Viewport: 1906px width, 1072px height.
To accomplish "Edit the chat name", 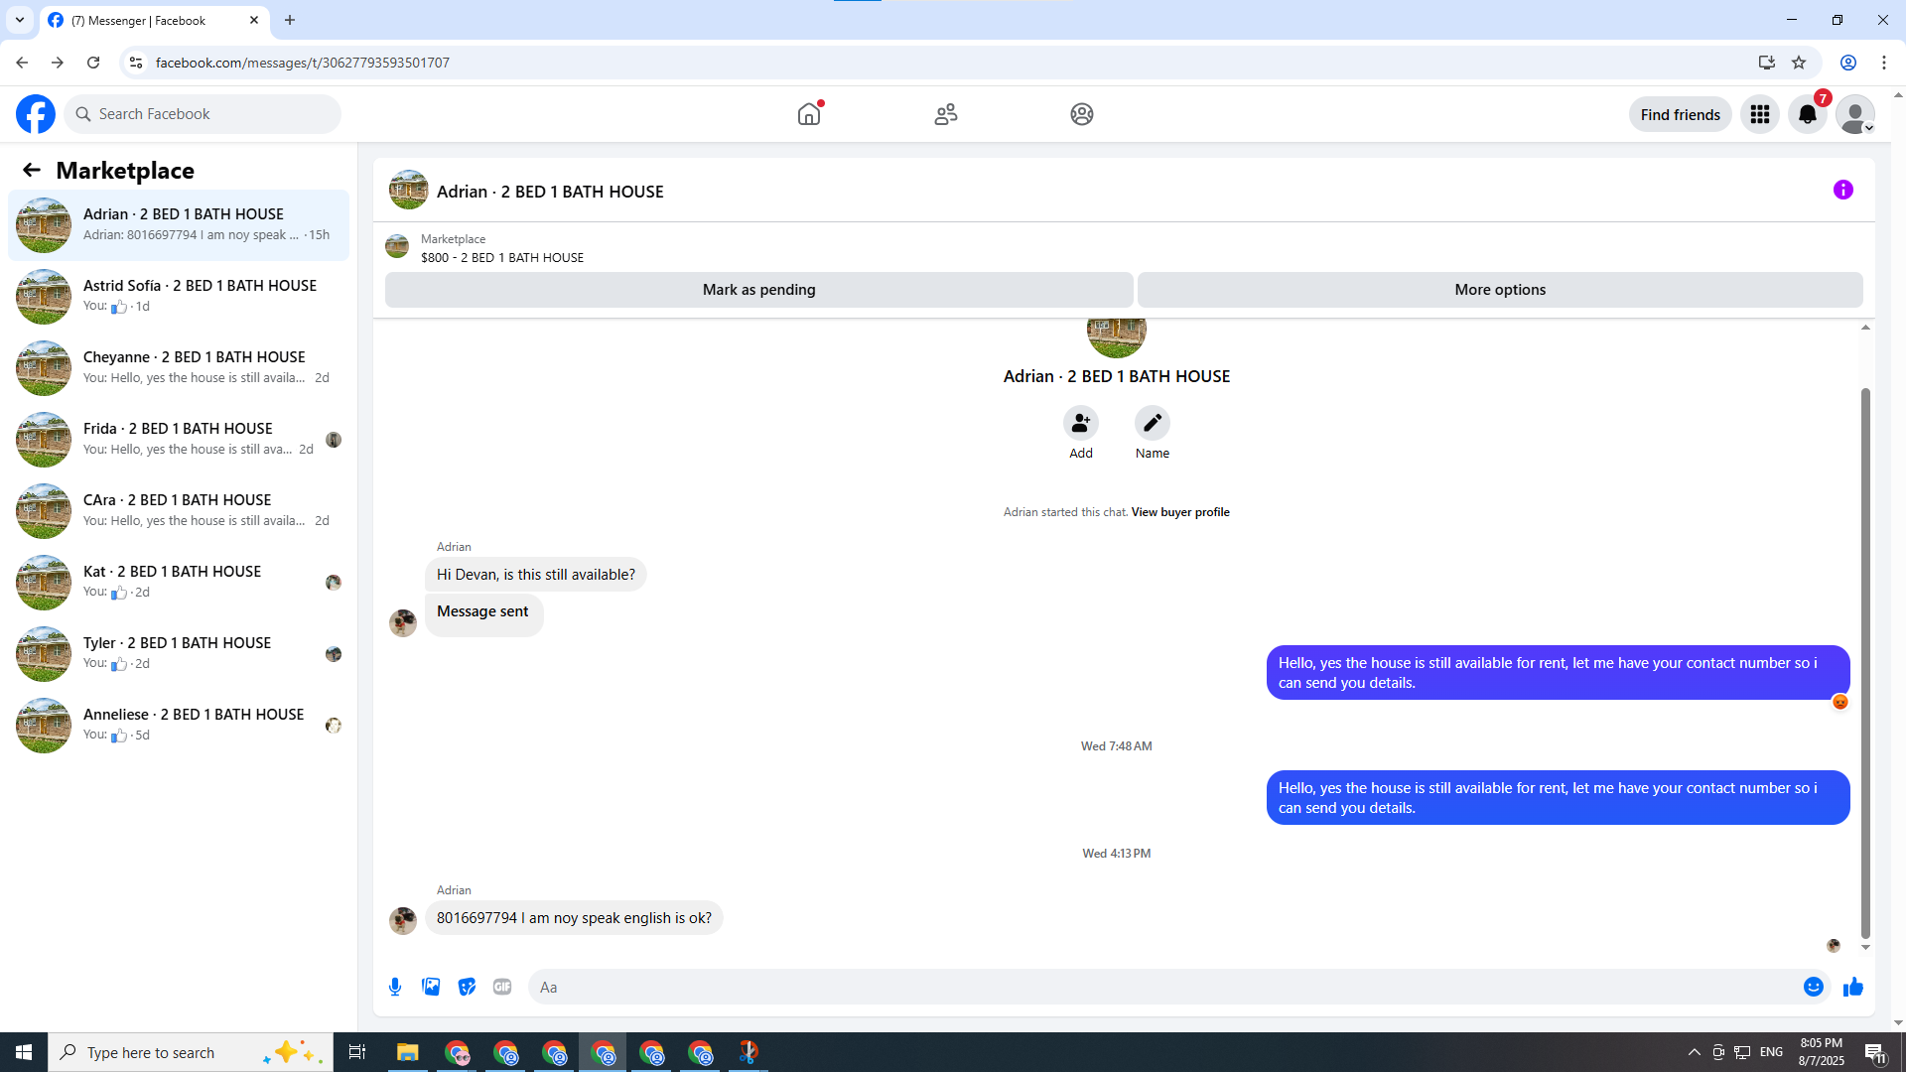I will click(1153, 424).
